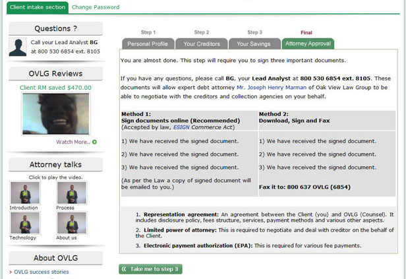Viewport: 406px width, 279px height.
Task: Go to the Your Creditors tab
Action: 202,44
